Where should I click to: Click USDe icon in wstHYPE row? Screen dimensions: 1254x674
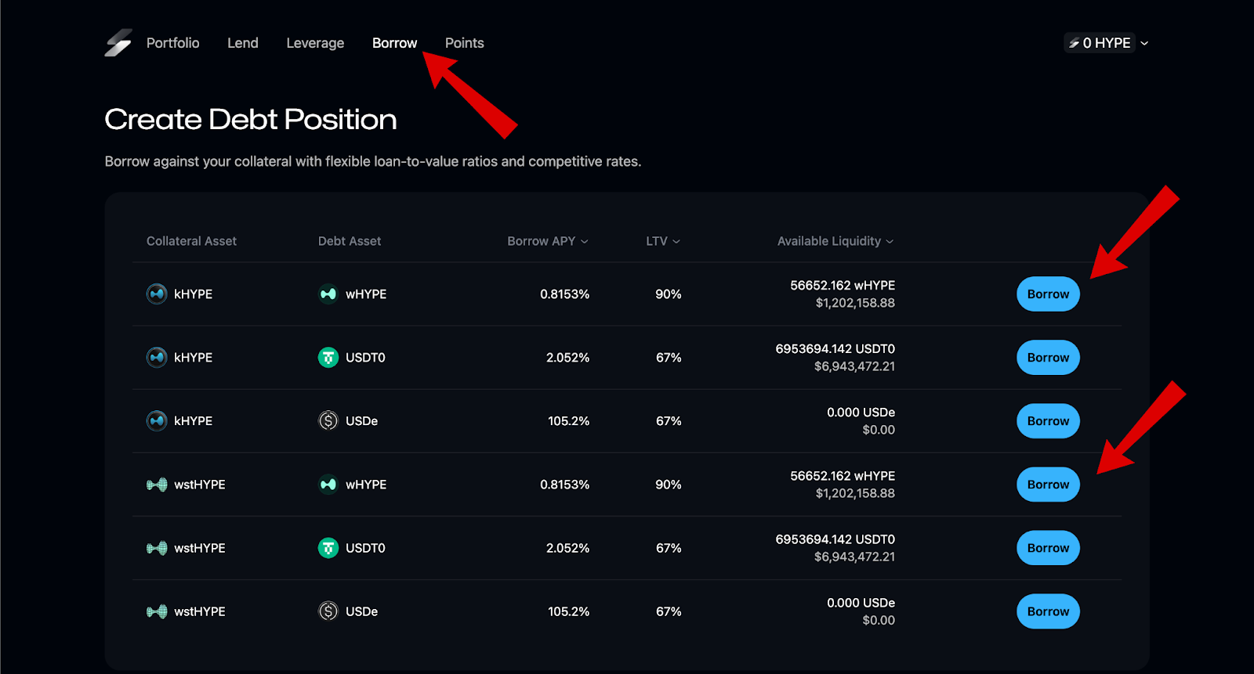tap(328, 611)
